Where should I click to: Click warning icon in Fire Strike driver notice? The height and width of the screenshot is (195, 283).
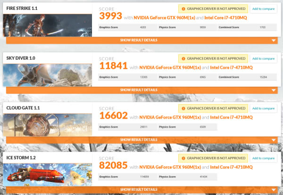click(183, 9)
